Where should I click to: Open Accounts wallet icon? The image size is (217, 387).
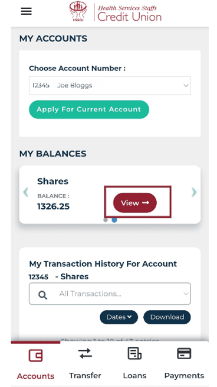[x=35, y=356]
